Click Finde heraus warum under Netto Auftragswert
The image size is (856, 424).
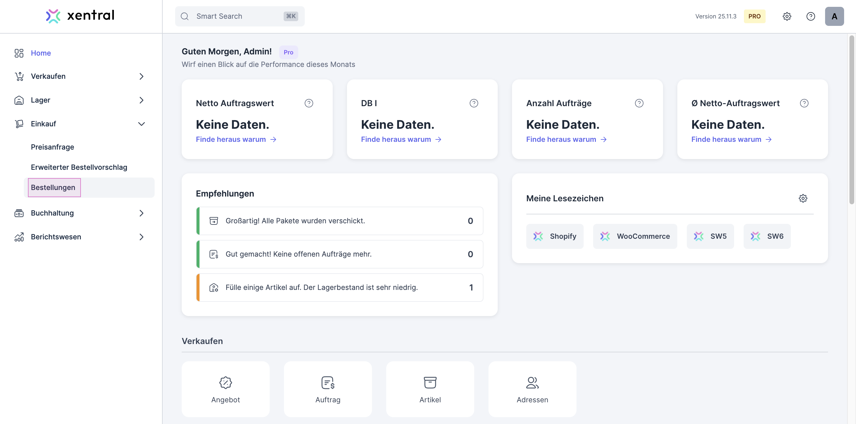coord(236,139)
